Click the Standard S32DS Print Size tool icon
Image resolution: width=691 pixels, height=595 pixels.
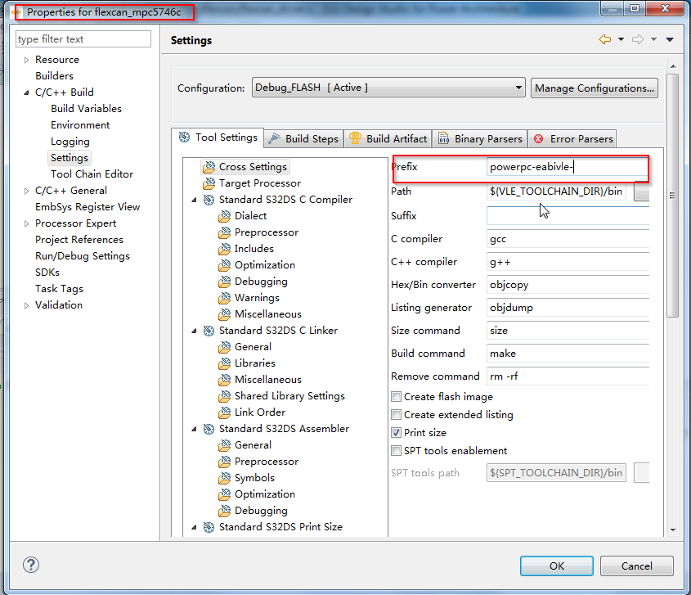point(209,527)
